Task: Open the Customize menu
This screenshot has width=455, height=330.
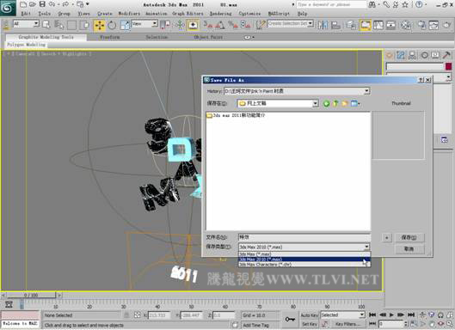Action: 249,14
